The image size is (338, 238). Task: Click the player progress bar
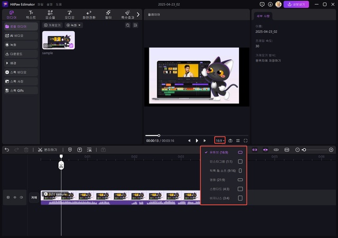coord(197,135)
